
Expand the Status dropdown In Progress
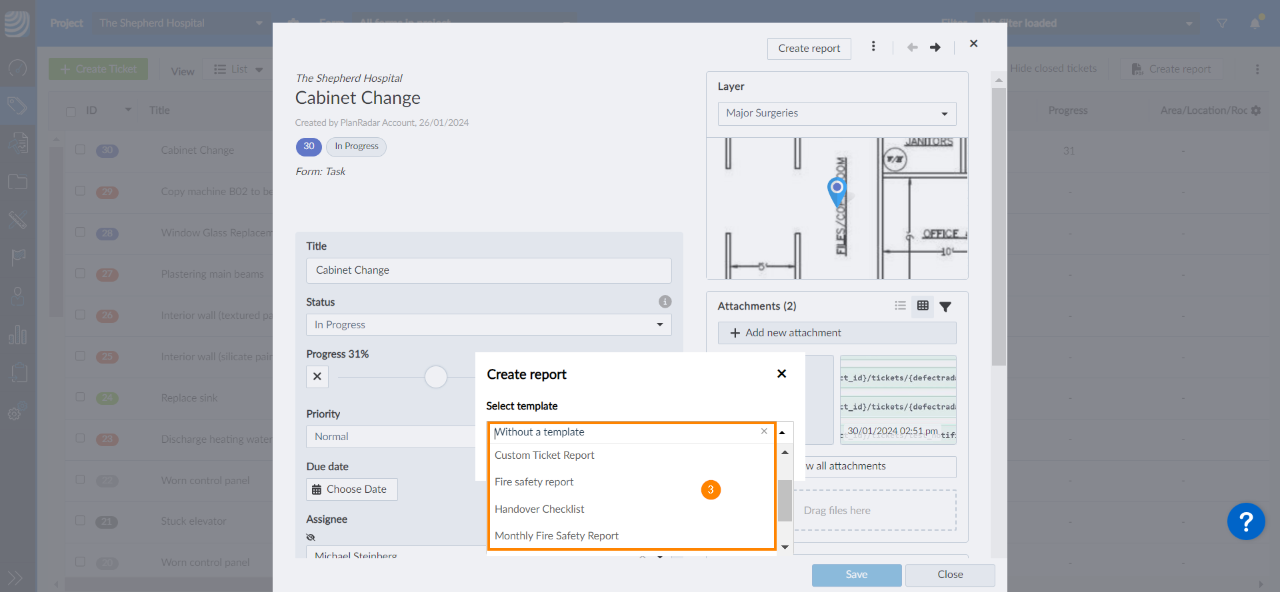[x=488, y=325]
